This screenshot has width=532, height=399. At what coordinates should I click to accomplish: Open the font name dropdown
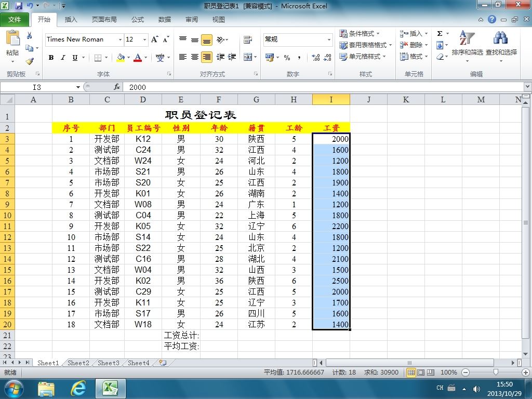pyautogui.click(x=120, y=39)
